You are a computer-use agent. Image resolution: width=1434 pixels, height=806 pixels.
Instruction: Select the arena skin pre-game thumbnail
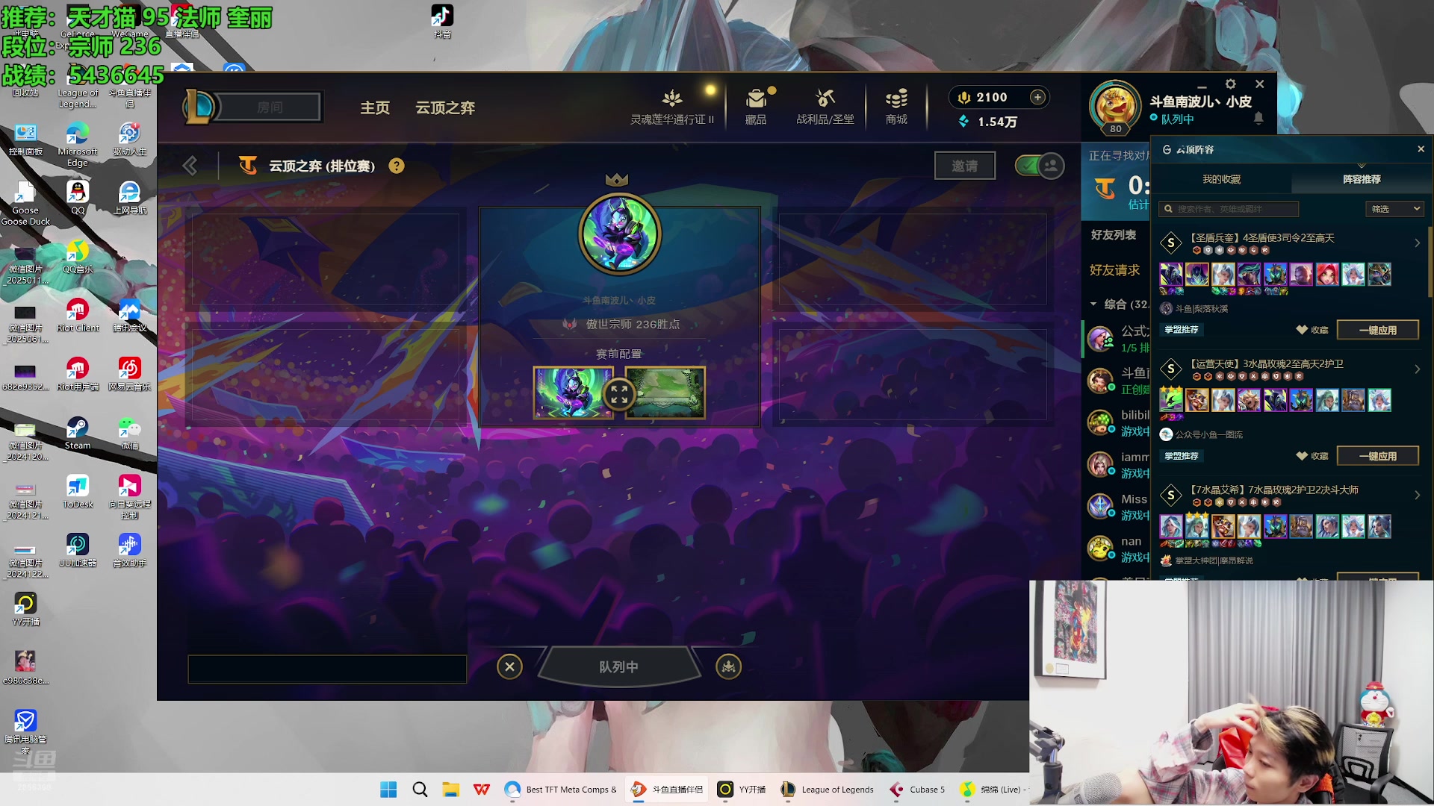click(665, 392)
